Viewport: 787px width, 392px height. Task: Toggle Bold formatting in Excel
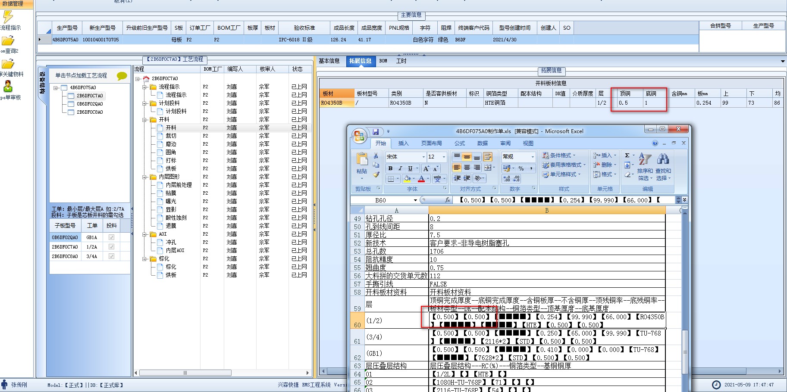390,168
